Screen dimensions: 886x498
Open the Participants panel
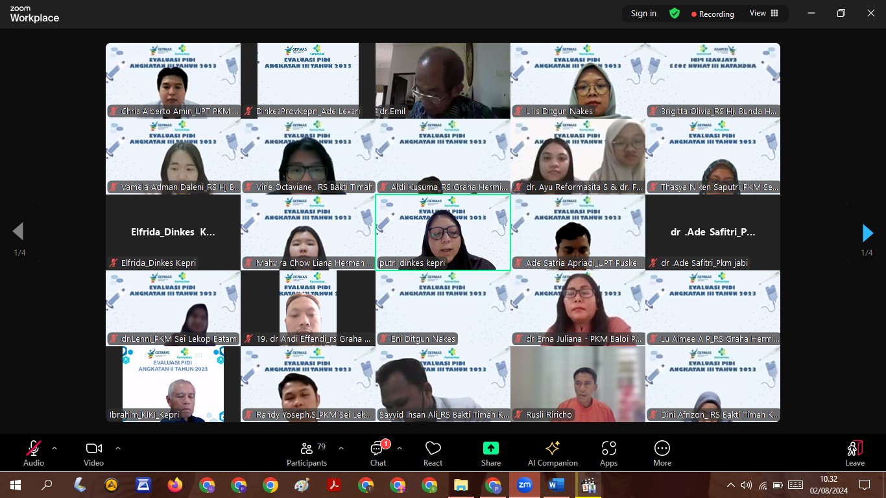coord(306,453)
